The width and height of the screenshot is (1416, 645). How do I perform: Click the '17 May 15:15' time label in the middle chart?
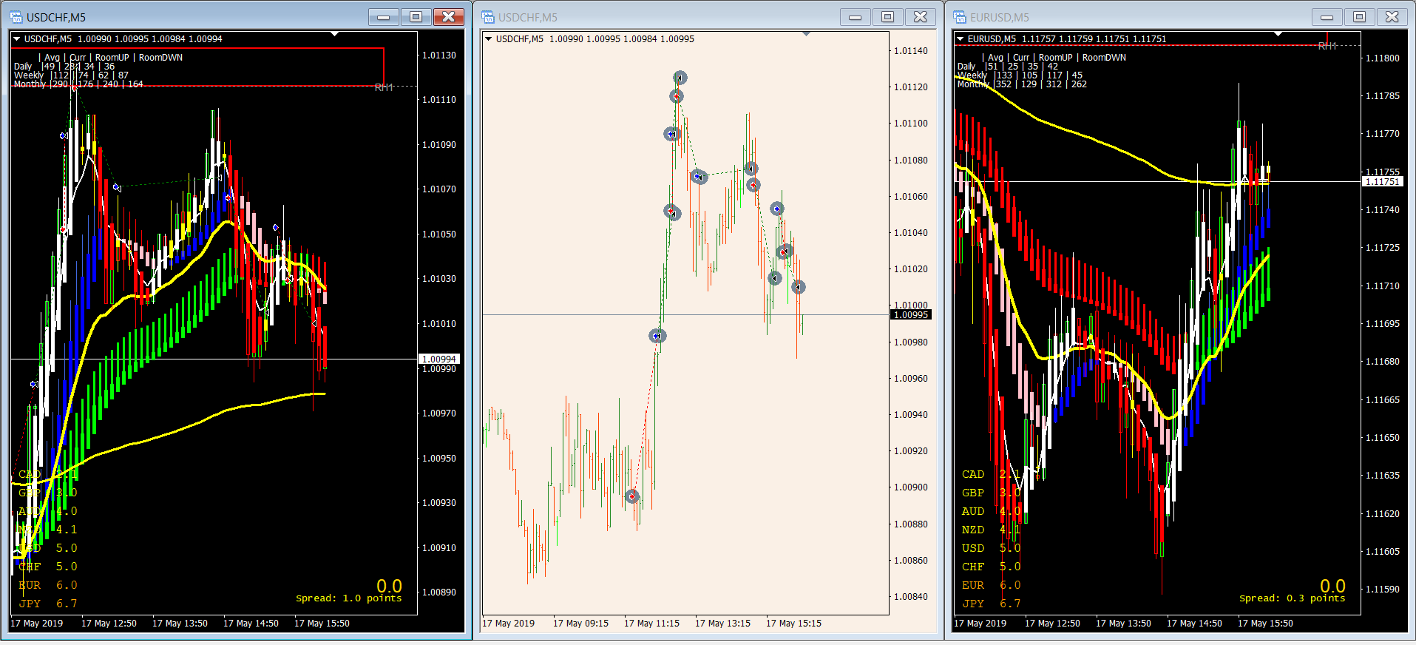(793, 624)
